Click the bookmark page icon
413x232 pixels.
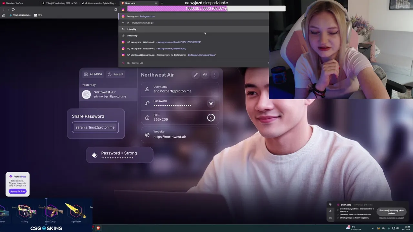116,10
